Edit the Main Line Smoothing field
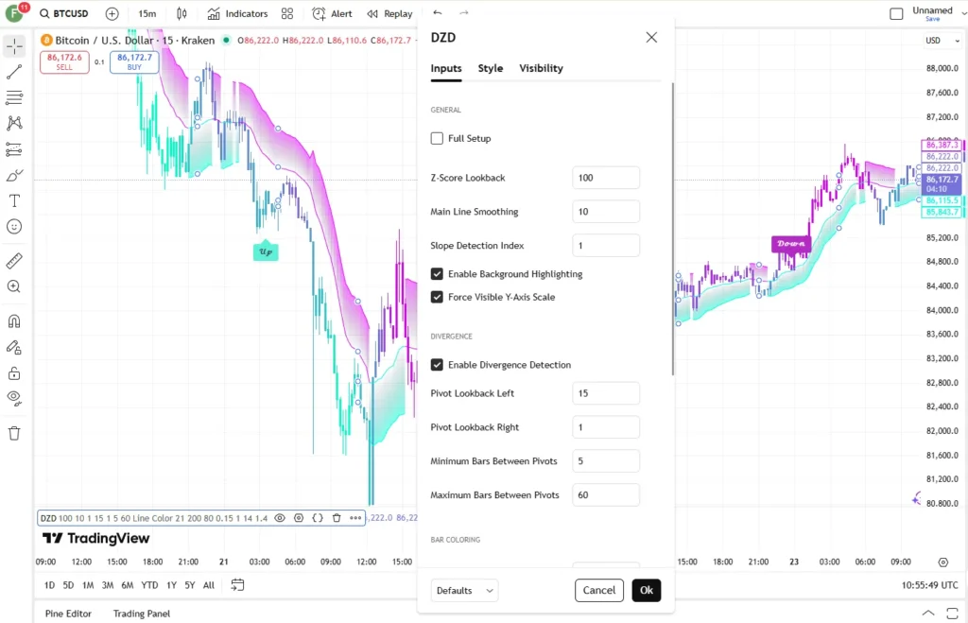This screenshot has width=968, height=623. (606, 212)
